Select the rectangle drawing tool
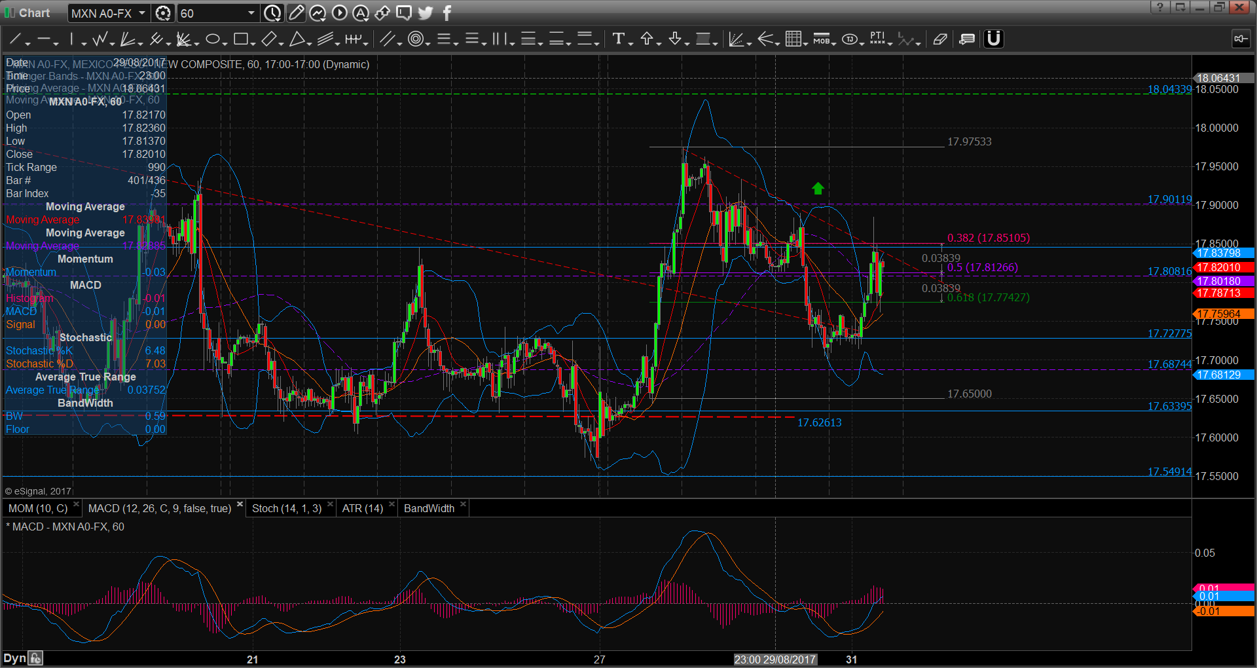 click(x=240, y=39)
